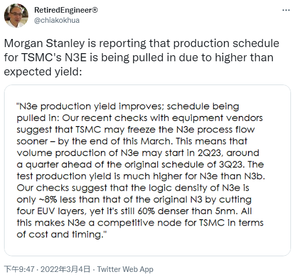Click the 2022年3月4日 date text

coord(65,269)
